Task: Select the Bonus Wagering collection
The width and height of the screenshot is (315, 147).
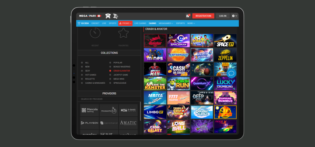Action: pos(120,67)
